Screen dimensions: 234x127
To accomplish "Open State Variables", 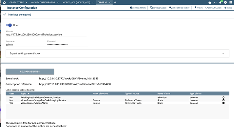I will (213, 8).
